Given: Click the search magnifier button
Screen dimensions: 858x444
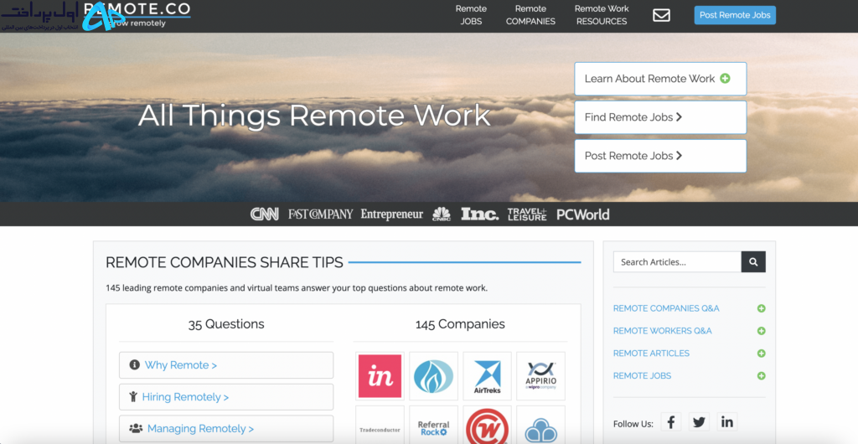Looking at the screenshot, I should 753,262.
